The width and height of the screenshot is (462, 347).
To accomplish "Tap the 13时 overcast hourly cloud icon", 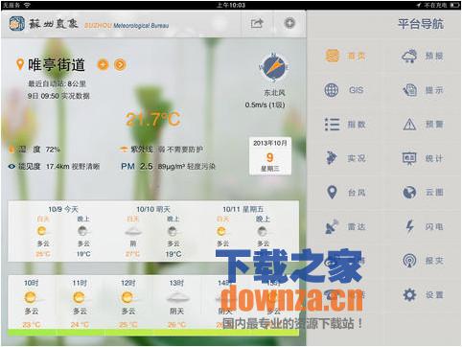I will (x=177, y=298).
